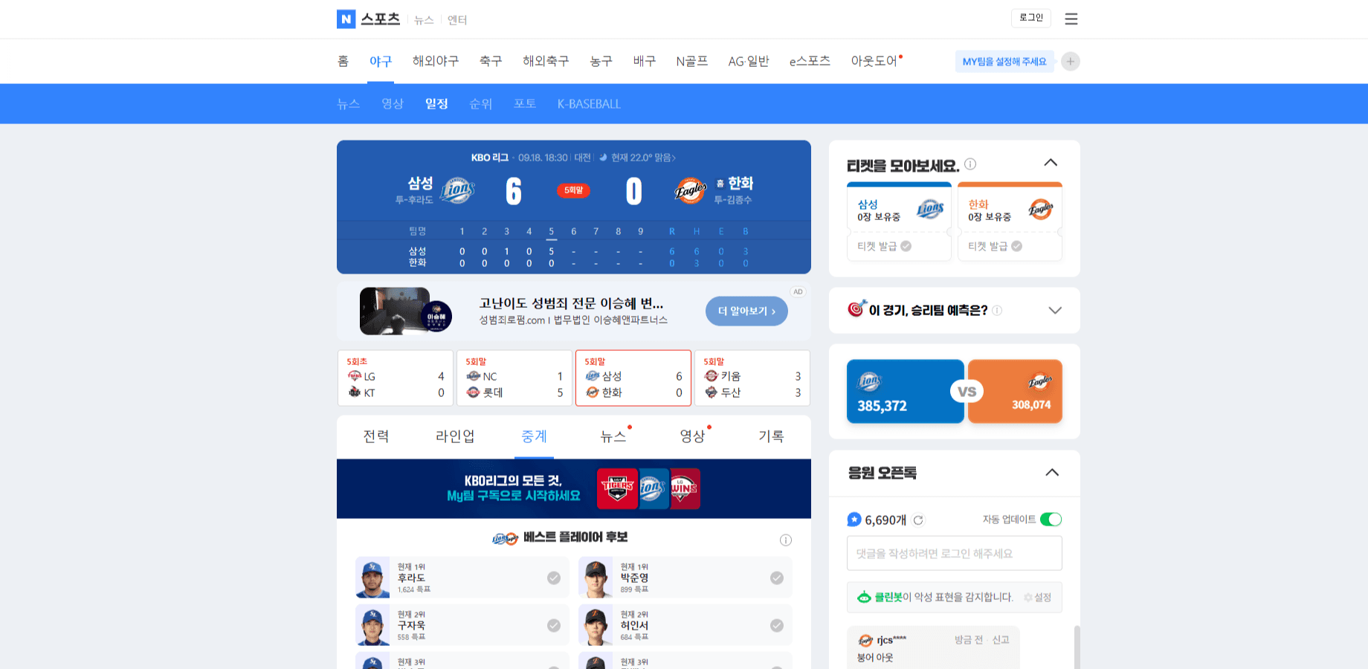Click the 로그인 button
Viewport: 1368px width, 669px height.
pos(1031,18)
